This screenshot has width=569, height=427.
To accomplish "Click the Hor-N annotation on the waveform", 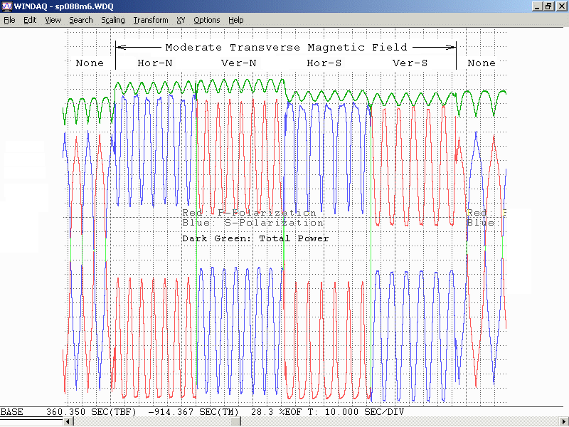I will (x=154, y=63).
